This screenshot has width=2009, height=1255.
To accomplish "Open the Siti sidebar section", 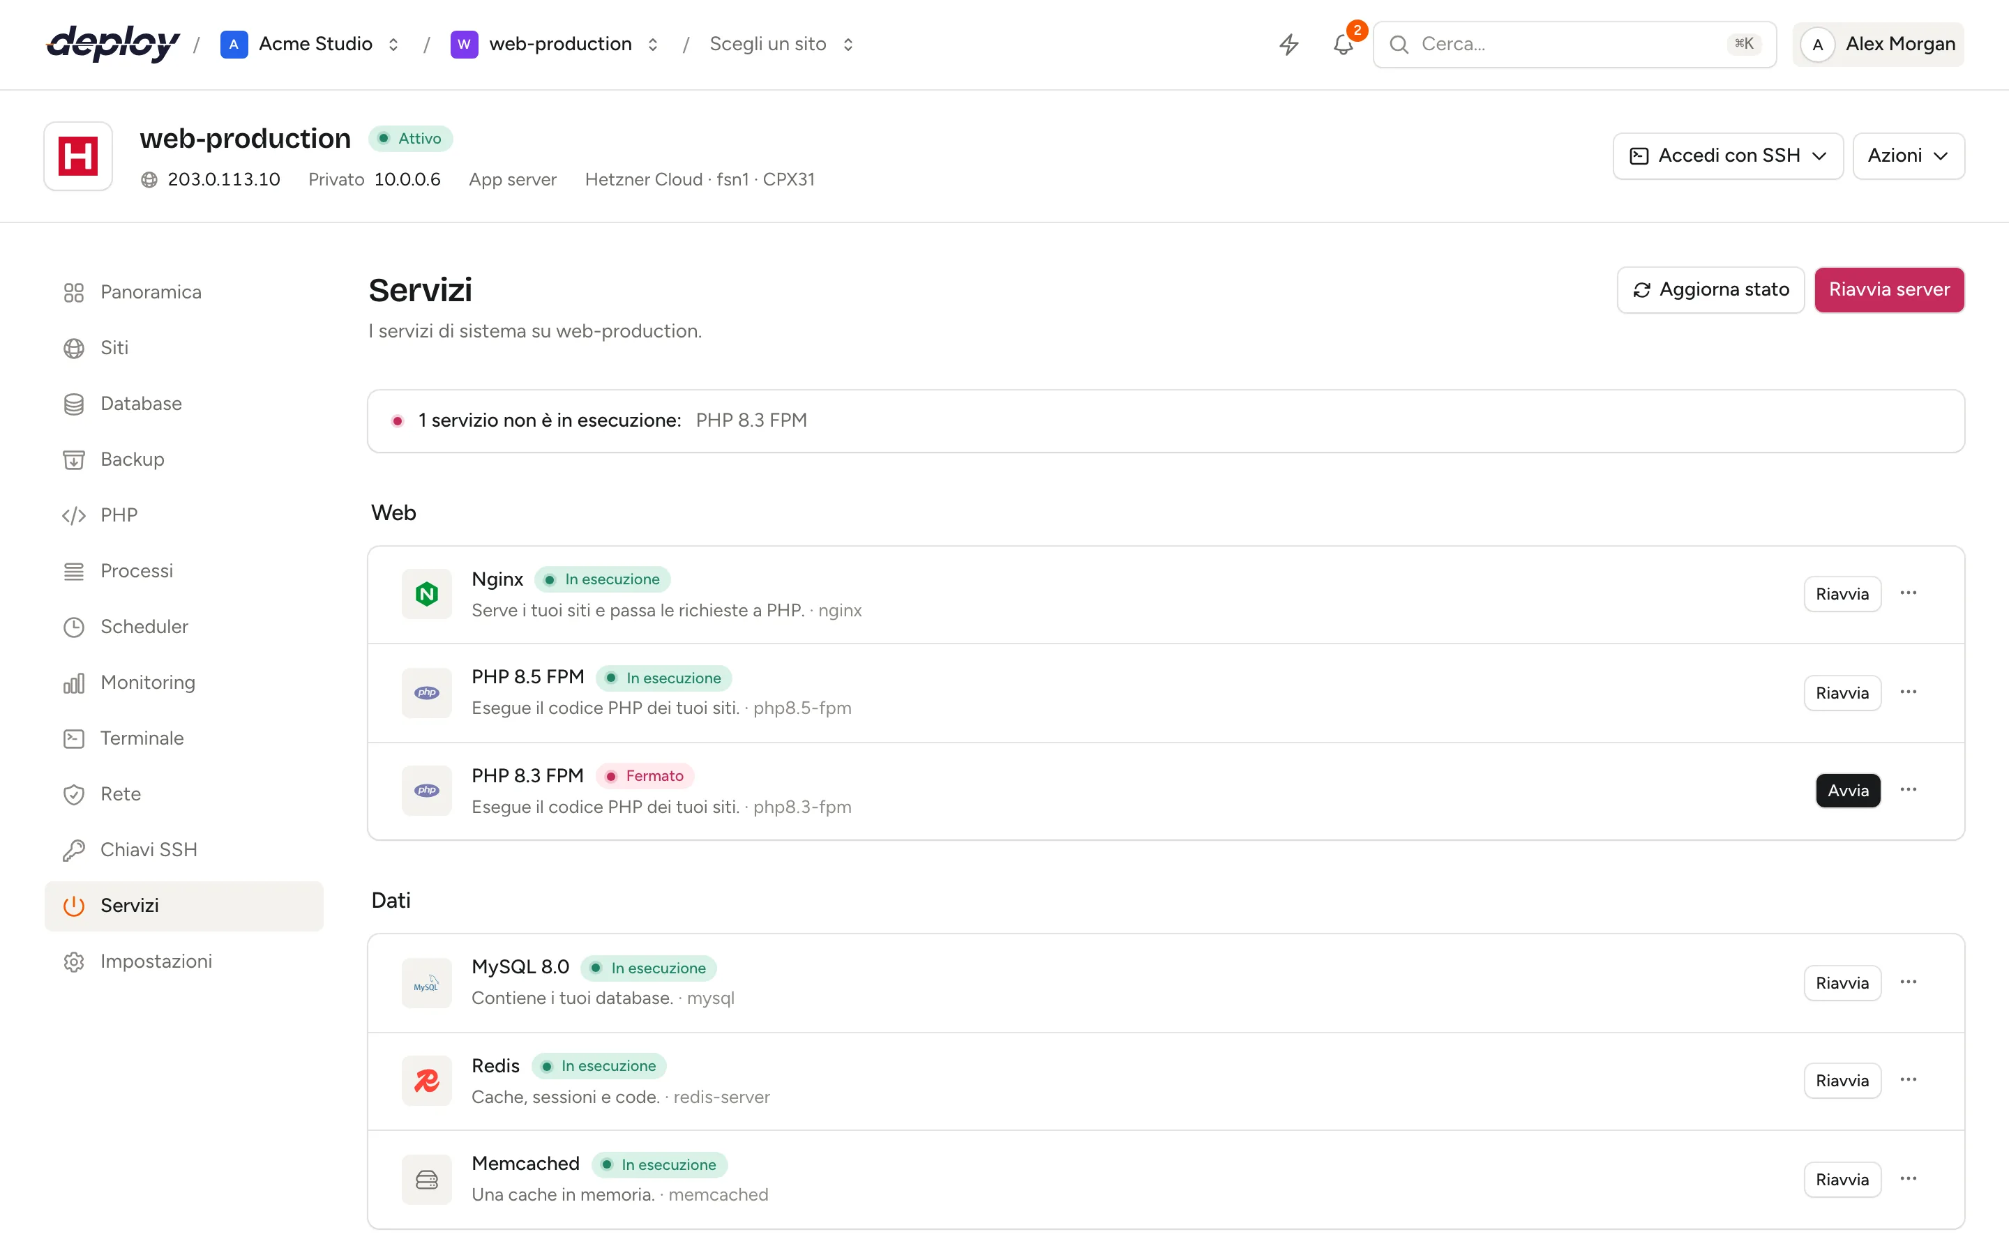I will 184,348.
